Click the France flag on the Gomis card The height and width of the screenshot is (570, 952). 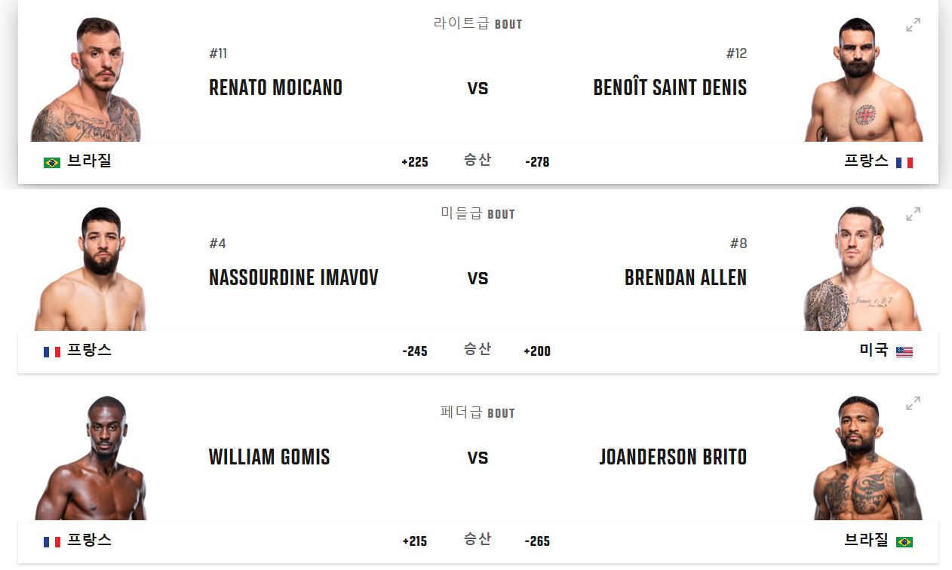51,541
